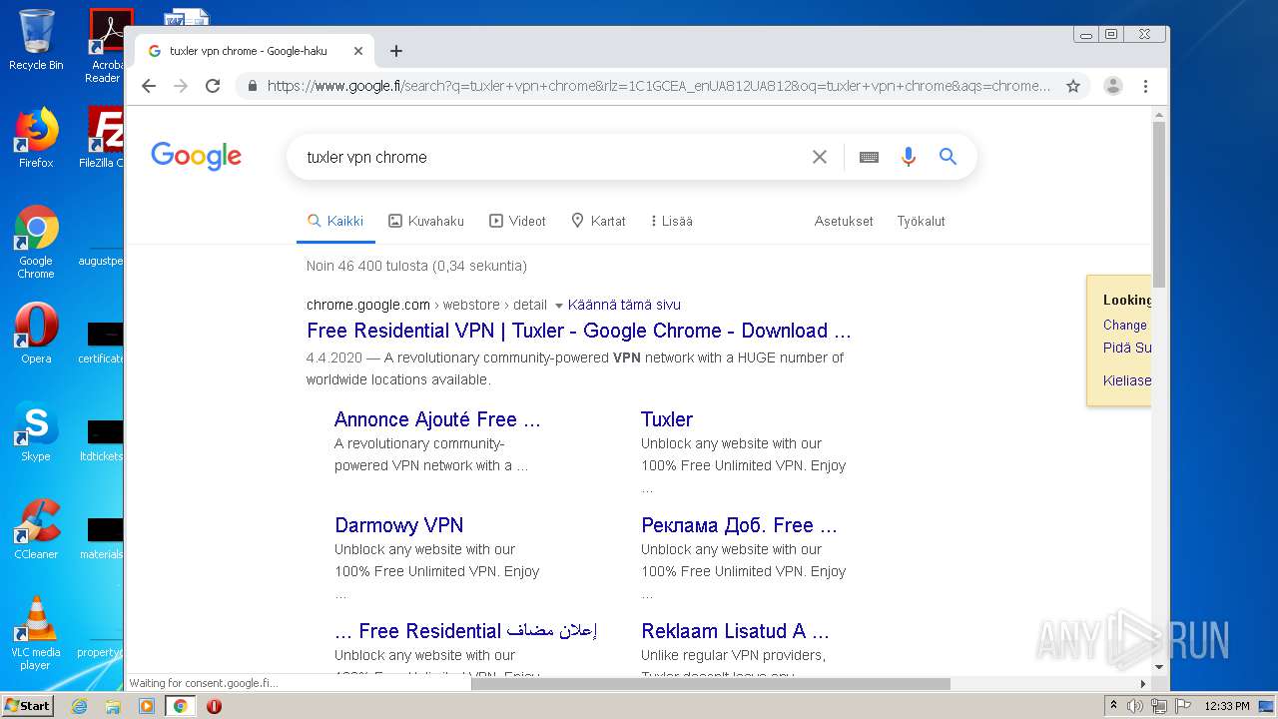Image resolution: width=1278 pixels, height=719 pixels.
Task: Launch CCleaner from the desktop
Action: [36, 529]
